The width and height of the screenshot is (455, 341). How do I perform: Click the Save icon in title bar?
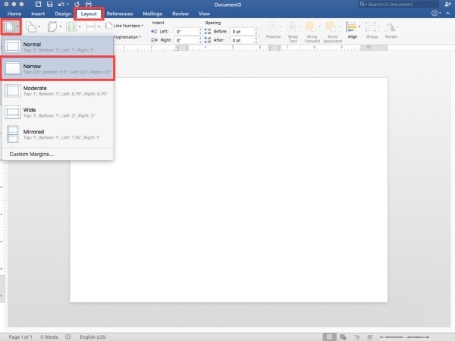[49, 5]
